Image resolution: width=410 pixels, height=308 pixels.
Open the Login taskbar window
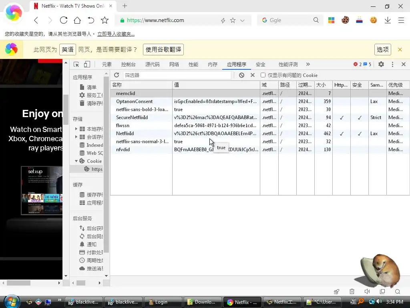coord(163,302)
